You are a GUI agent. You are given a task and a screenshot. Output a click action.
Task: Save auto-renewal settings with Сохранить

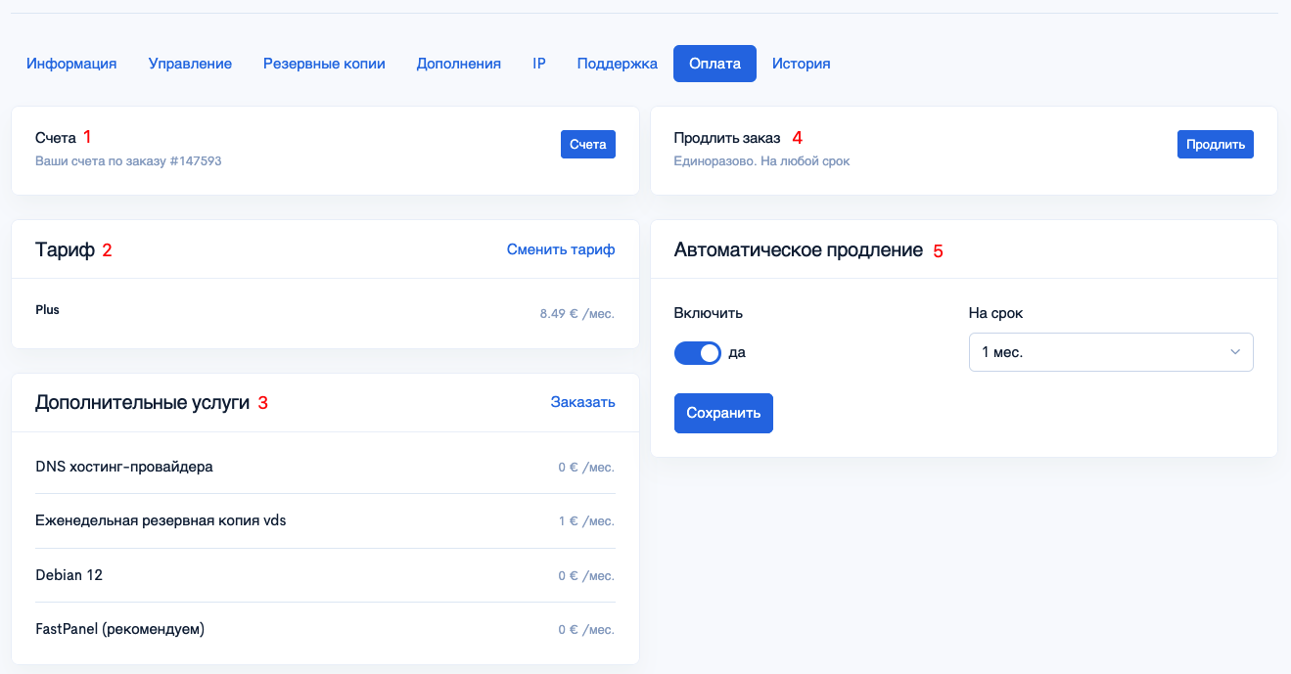[723, 413]
